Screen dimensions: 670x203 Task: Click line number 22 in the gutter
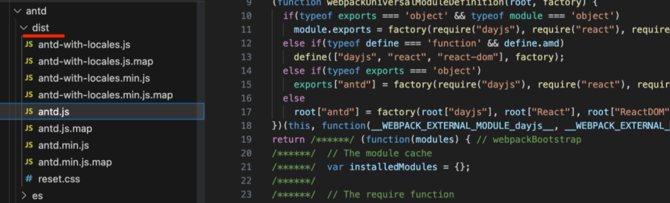pyautogui.click(x=246, y=181)
